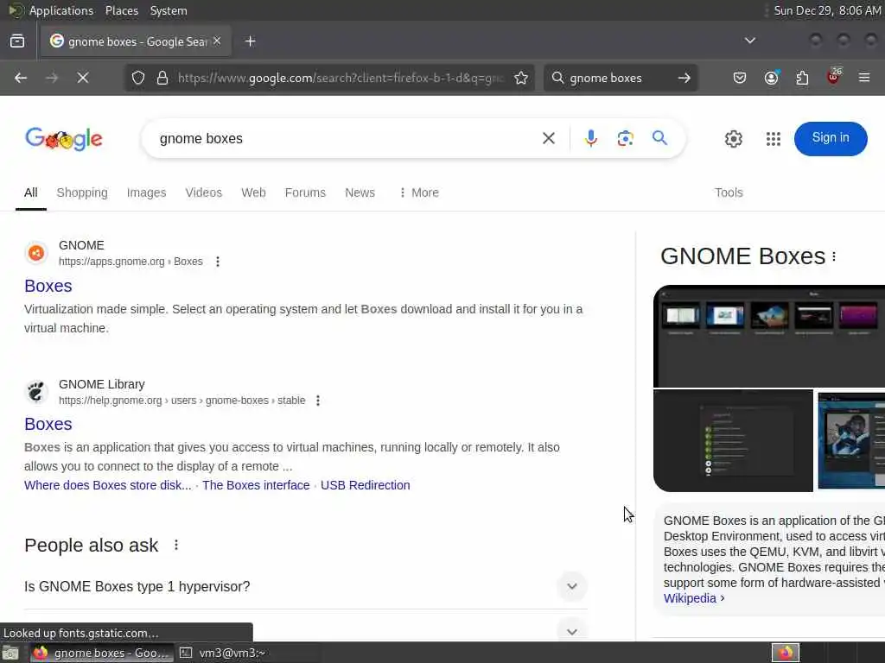Click the date and time clock
The image size is (885, 663).
point(827,10)
